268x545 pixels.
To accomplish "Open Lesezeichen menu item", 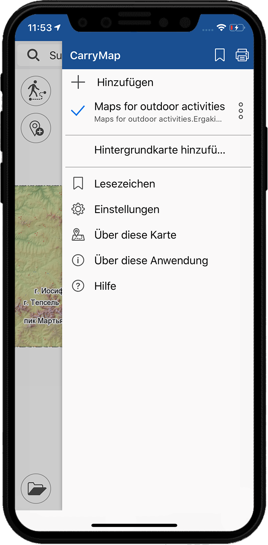I will (158, 184).
